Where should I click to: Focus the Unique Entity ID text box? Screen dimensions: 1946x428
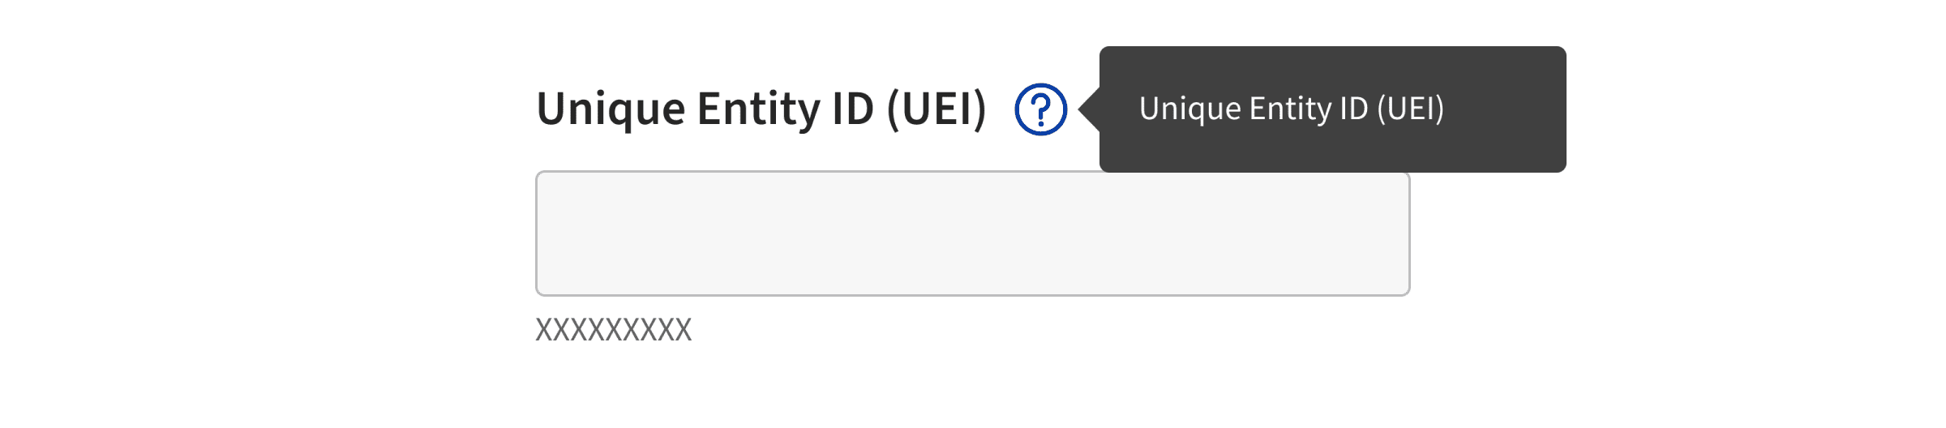972,233
